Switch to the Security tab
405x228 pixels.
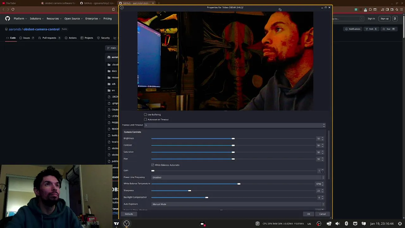coord(103,38)
